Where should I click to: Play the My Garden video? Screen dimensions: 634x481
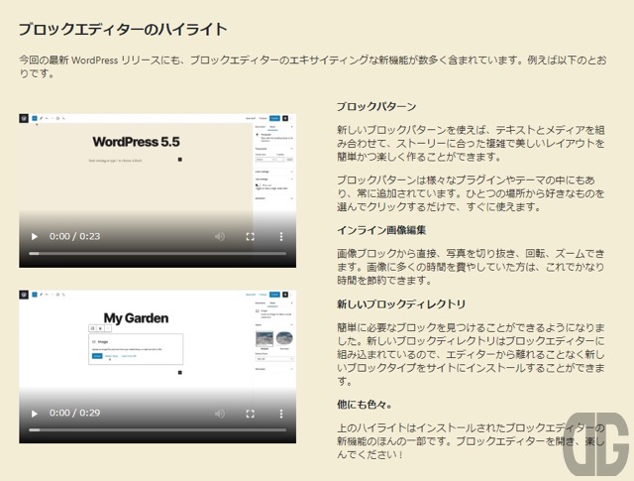click(35, 413)
